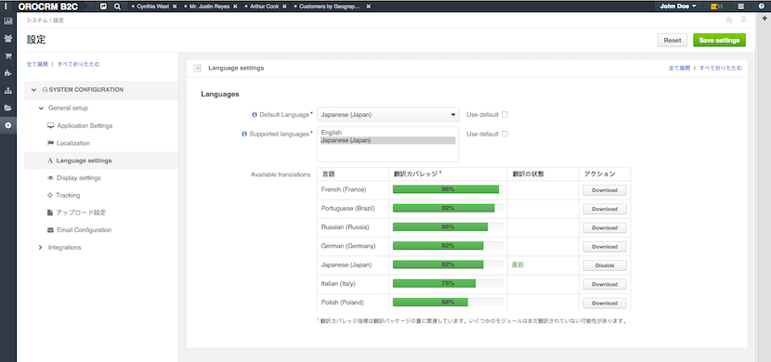Collapse the SYSTEM CONFIGURATION tree section

click(33, 90)
